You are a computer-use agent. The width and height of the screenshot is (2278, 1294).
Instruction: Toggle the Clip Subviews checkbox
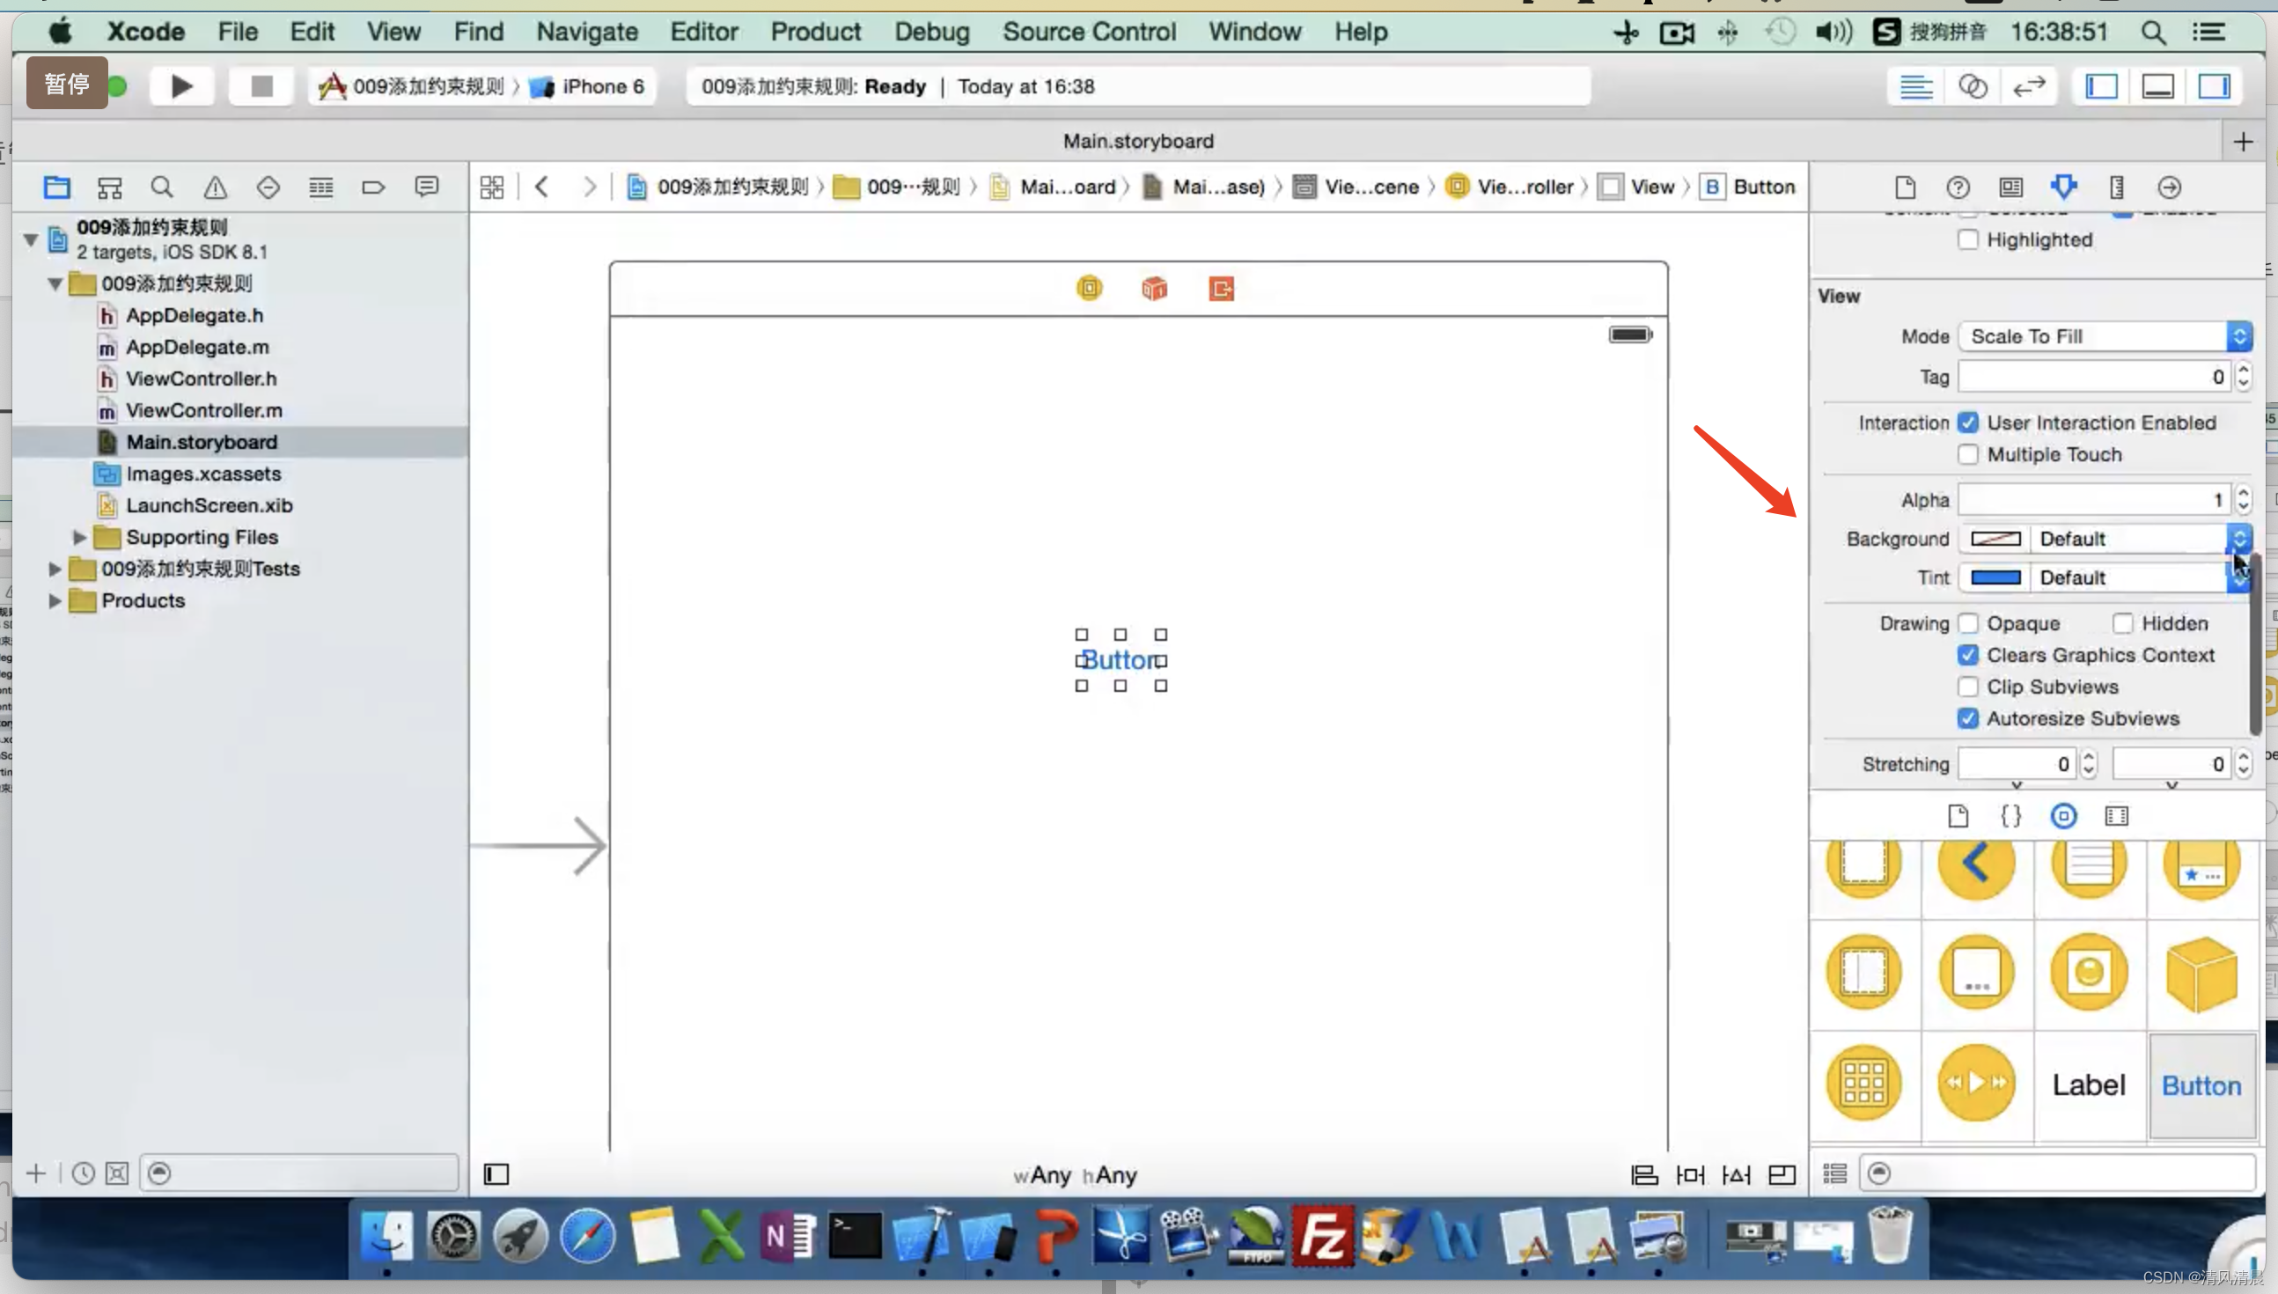pos(1968,687)
